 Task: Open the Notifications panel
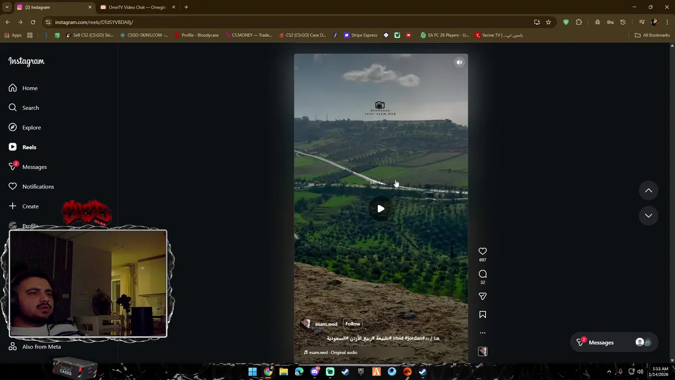tap(31, 186)
